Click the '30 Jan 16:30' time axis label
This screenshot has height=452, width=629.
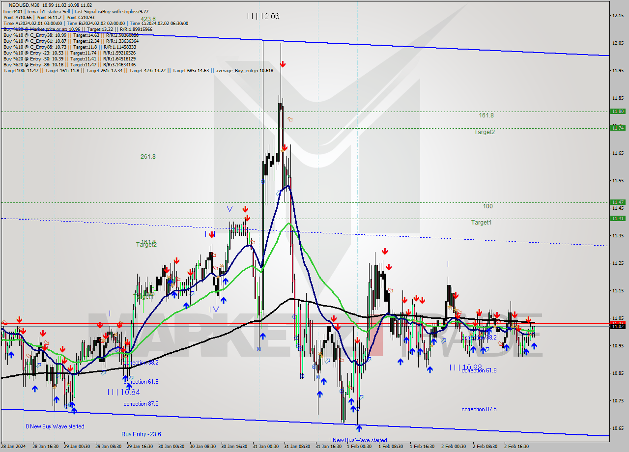[x=233, y=447]
